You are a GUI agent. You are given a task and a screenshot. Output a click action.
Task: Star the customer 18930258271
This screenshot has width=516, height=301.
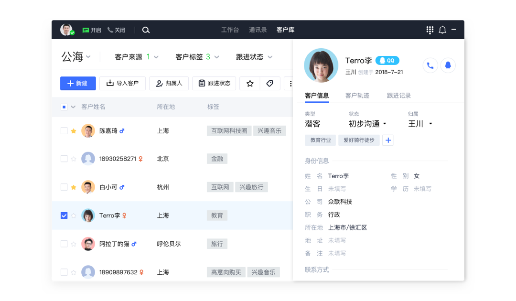(x=74, y=159)
